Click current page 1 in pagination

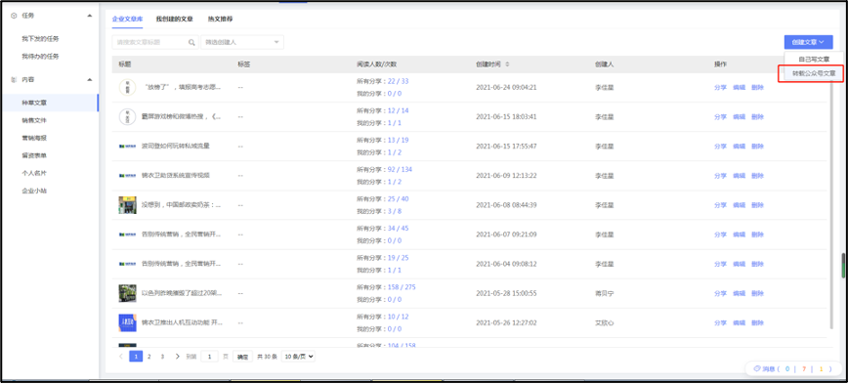click(136, 357)
